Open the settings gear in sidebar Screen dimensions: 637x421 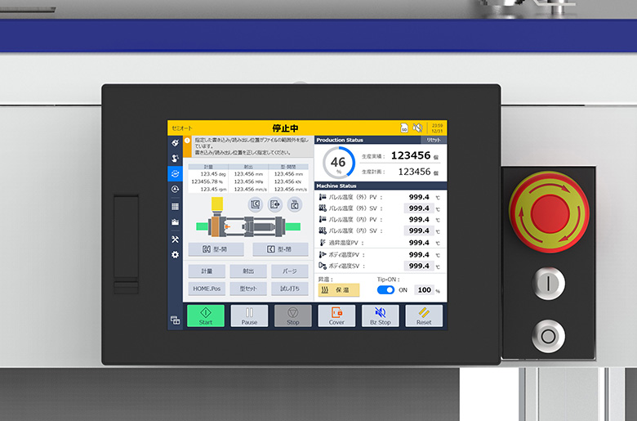175,255
